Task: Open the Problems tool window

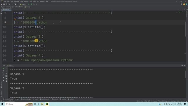Action: click(x=55, y=99)
